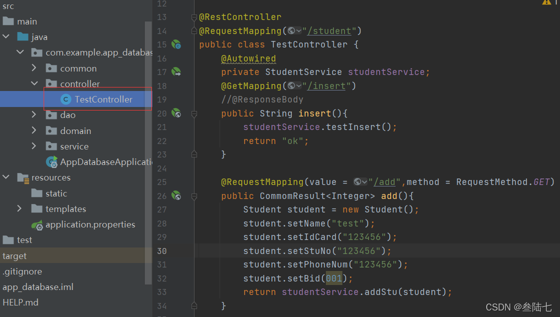The width and height of the screenshot is (560, 317).
Task: Click the "/insert" URL mapping link
Action: [x=326, y=86]
